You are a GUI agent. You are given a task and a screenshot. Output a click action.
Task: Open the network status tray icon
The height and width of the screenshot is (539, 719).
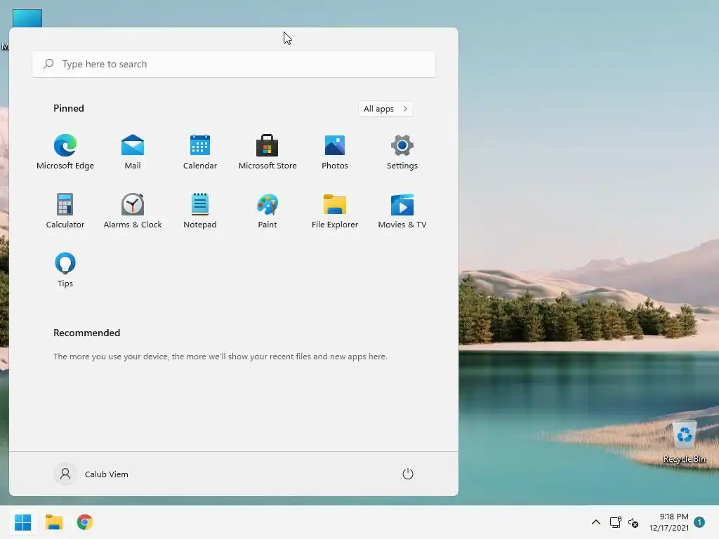click(x=615, y=522)
